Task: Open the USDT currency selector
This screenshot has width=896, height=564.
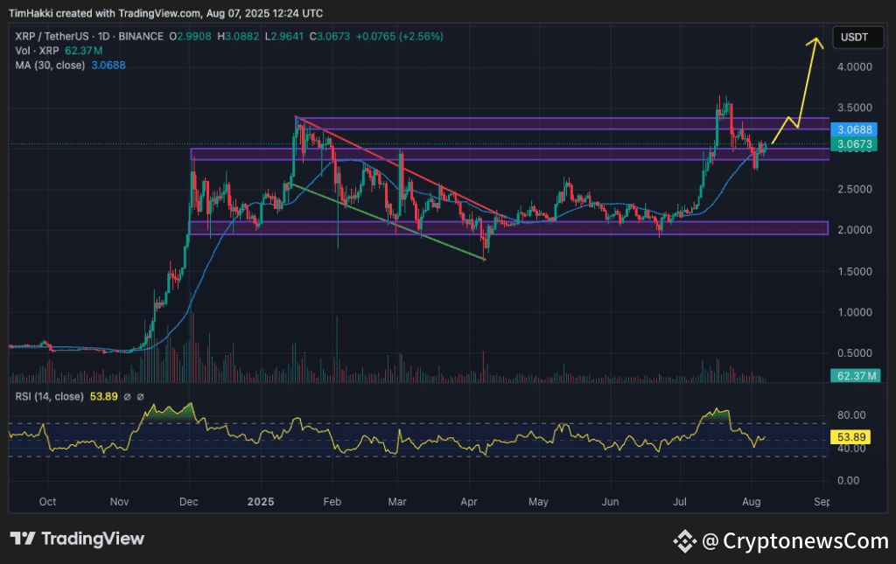Action: 857,38
